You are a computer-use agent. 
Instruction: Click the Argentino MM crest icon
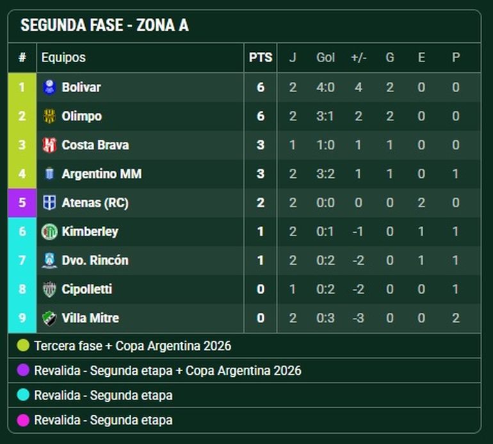[x=49, y=174]
